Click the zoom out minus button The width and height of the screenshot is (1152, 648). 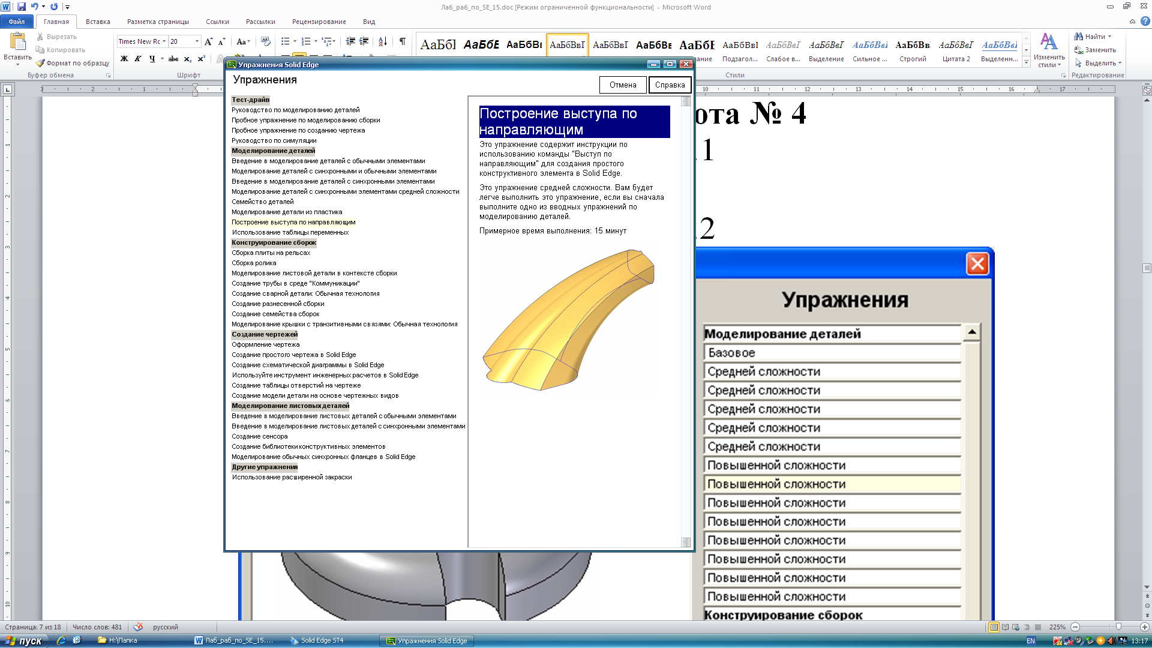[x=1075, y=627]
